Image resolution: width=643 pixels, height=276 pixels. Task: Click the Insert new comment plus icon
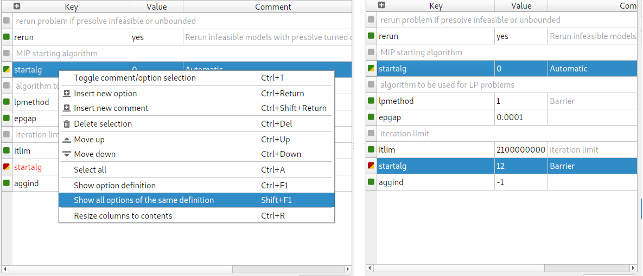click(67, 108)
